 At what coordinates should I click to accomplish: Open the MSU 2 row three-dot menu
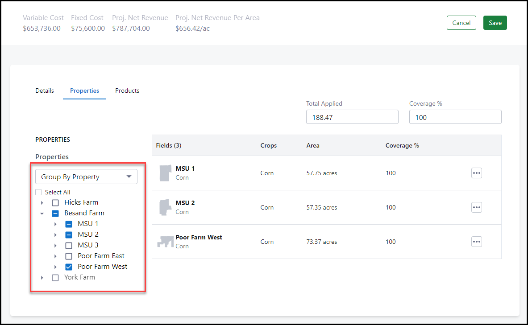pyautogui.click(x=476, y=207)
